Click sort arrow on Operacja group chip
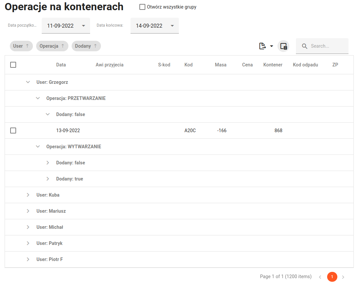Image resolution: width=361 pixels, height=287 pixels. 63,46
